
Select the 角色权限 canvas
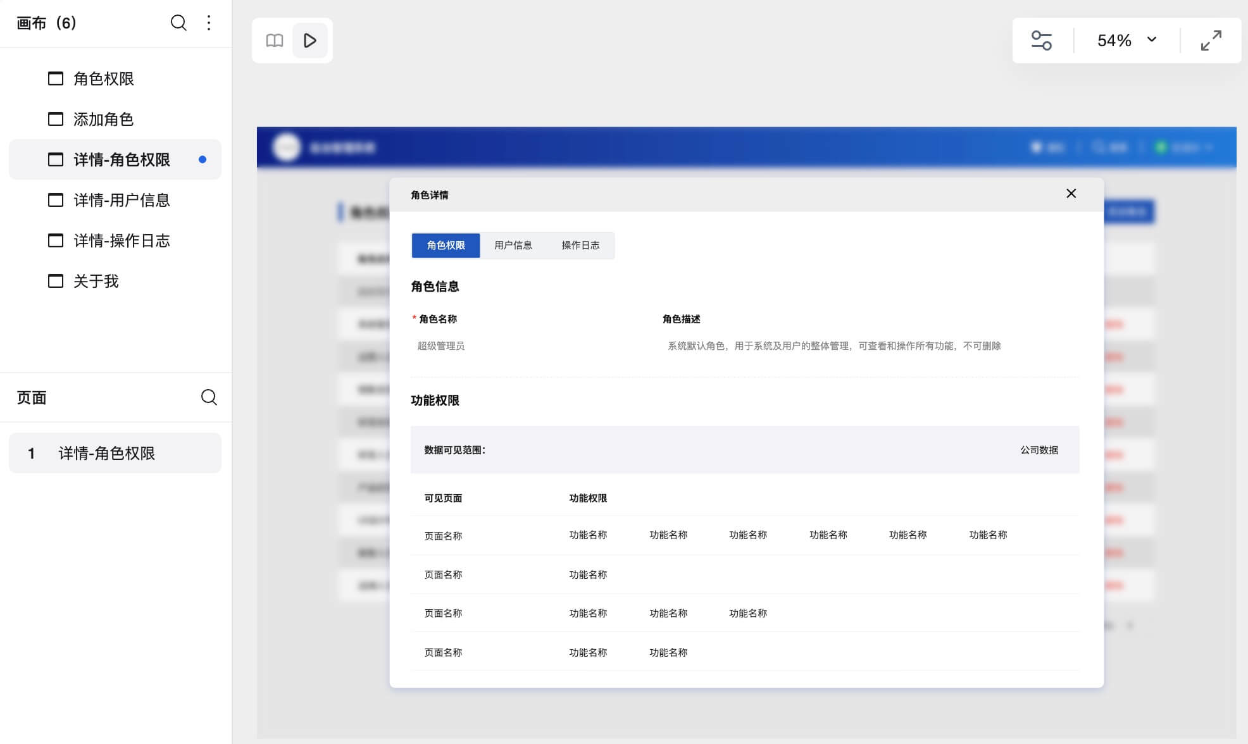pos(103,78)
